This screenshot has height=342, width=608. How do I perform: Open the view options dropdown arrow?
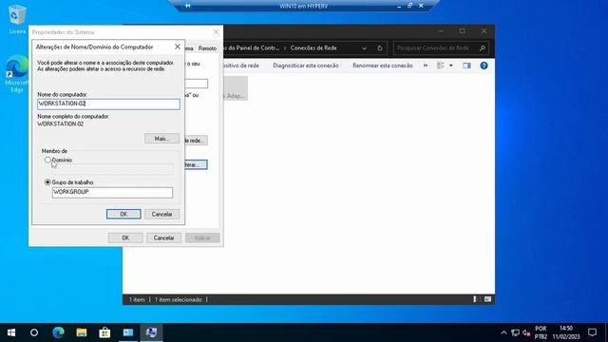pyautogui.click(x=450, y=66)
